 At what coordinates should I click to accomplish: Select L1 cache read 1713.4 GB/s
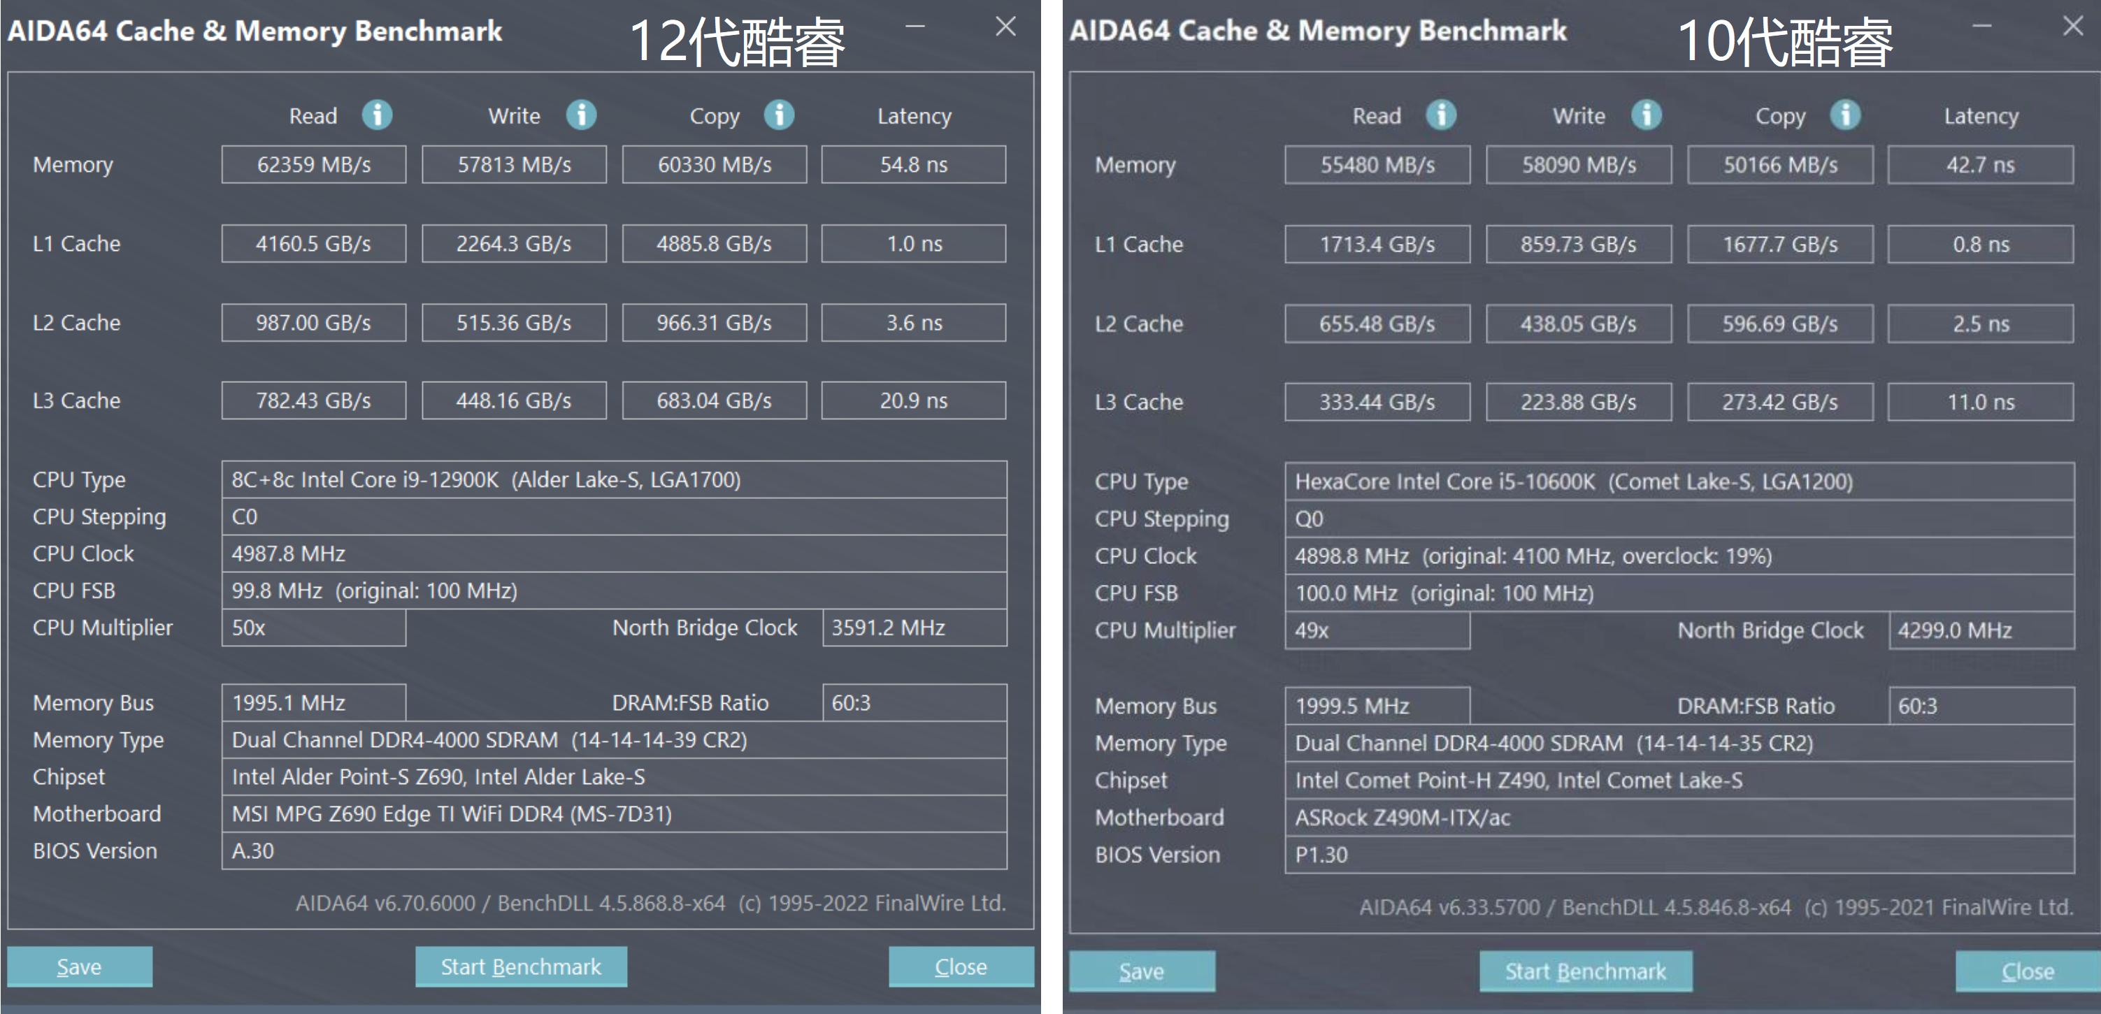pos(1377,245)
